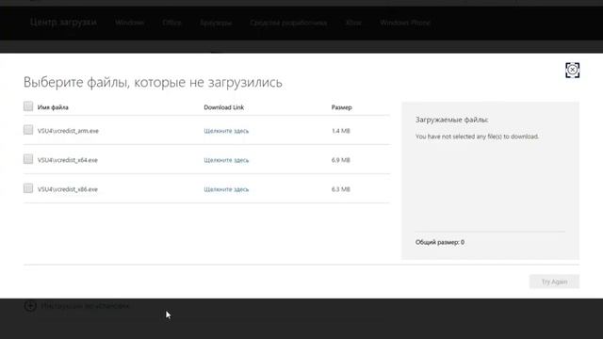Image resolution: width=603 pixels, height=339 pixels.
Task: Select the vcredist_x64.exe checkbox
Action: 28,159
